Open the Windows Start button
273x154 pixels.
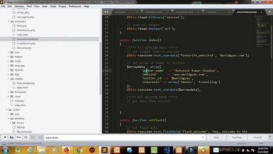pos(5,150)
